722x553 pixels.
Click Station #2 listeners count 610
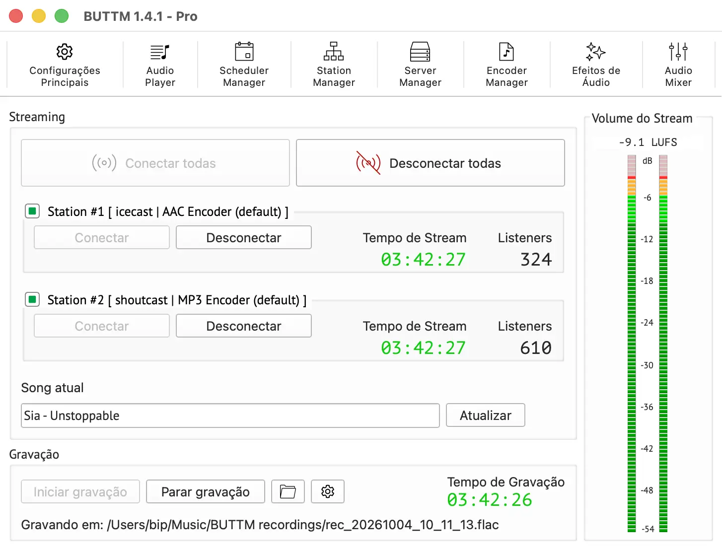point(536,348)
